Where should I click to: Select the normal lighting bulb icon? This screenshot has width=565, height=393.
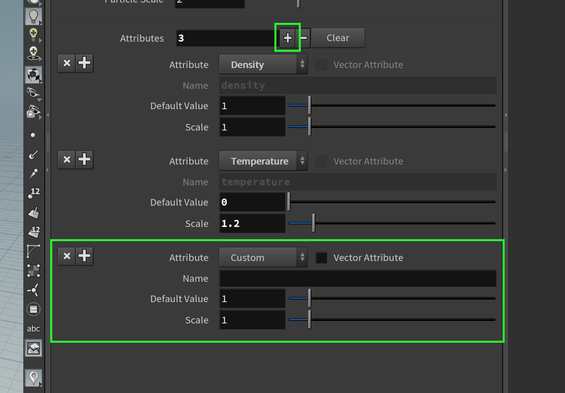(x=33, y=17)
